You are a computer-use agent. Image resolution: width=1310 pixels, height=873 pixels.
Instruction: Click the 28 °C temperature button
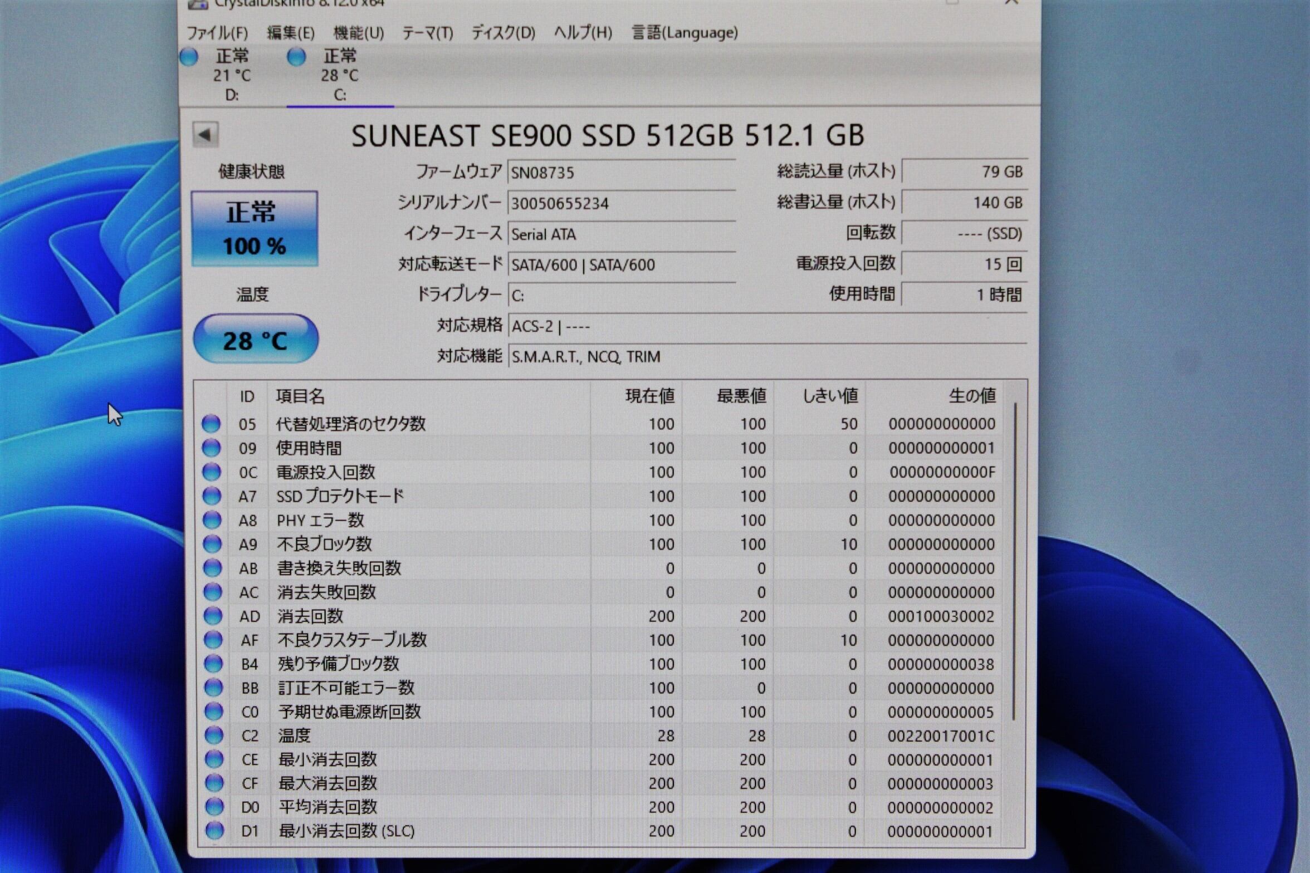[256, 339]
